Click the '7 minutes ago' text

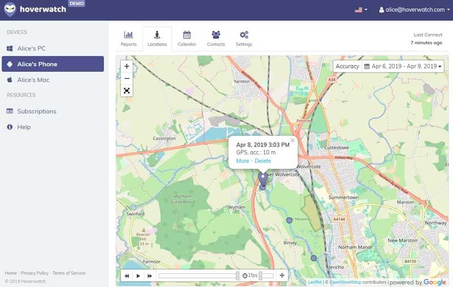426,42
